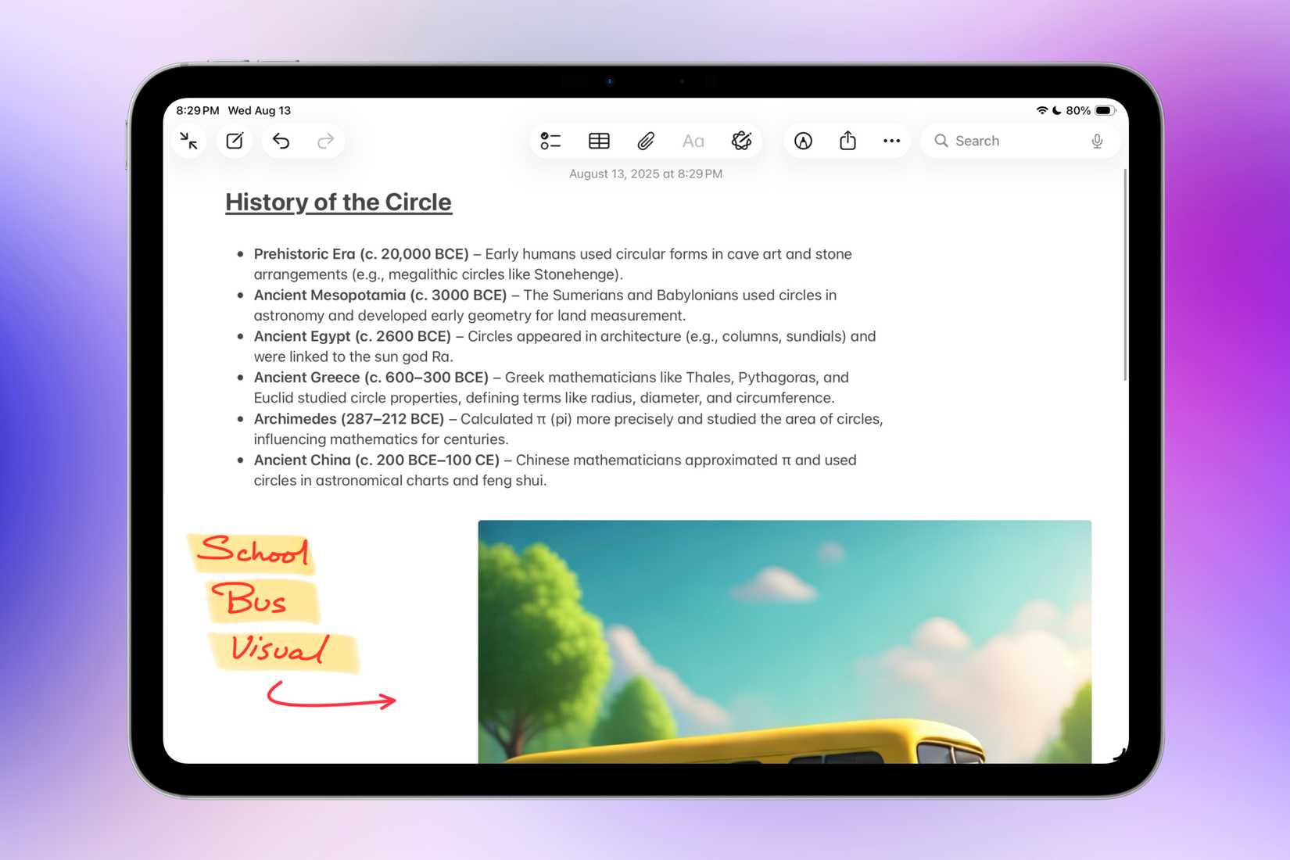The image size is (1290, 860).
Task: Tap the note title History of the Circle
Action: 338,202
